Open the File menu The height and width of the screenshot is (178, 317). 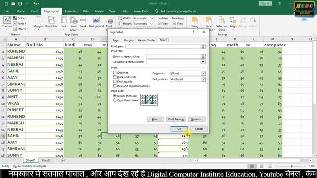6,11
